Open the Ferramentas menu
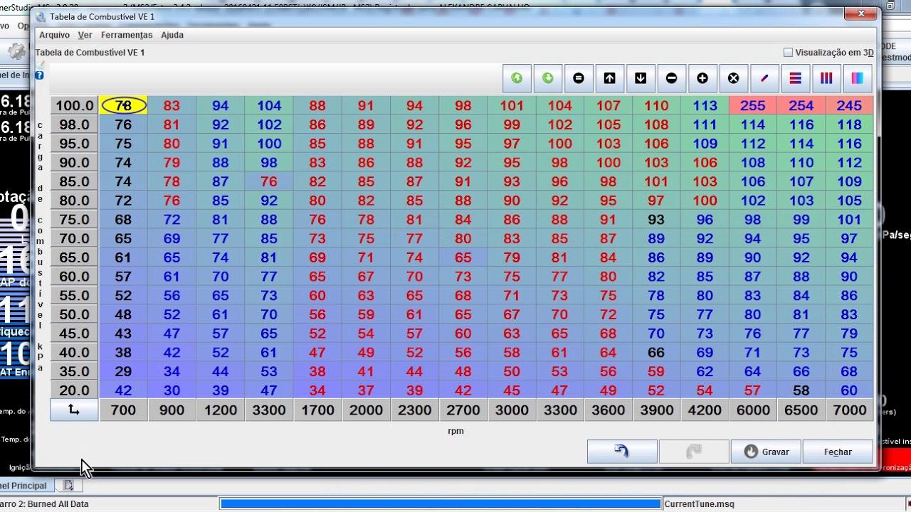The height and width of the screenshot is (512, 911). (x=127, y=35)
